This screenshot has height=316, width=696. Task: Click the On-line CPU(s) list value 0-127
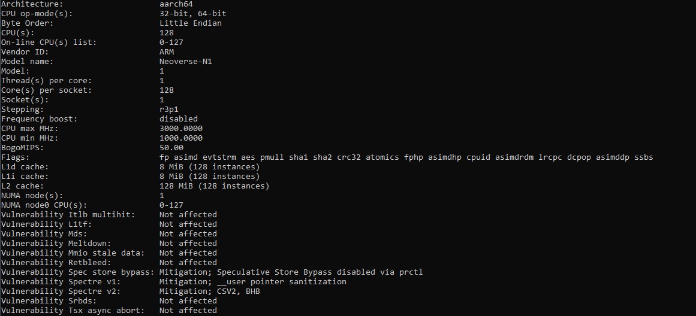[171, 42]
